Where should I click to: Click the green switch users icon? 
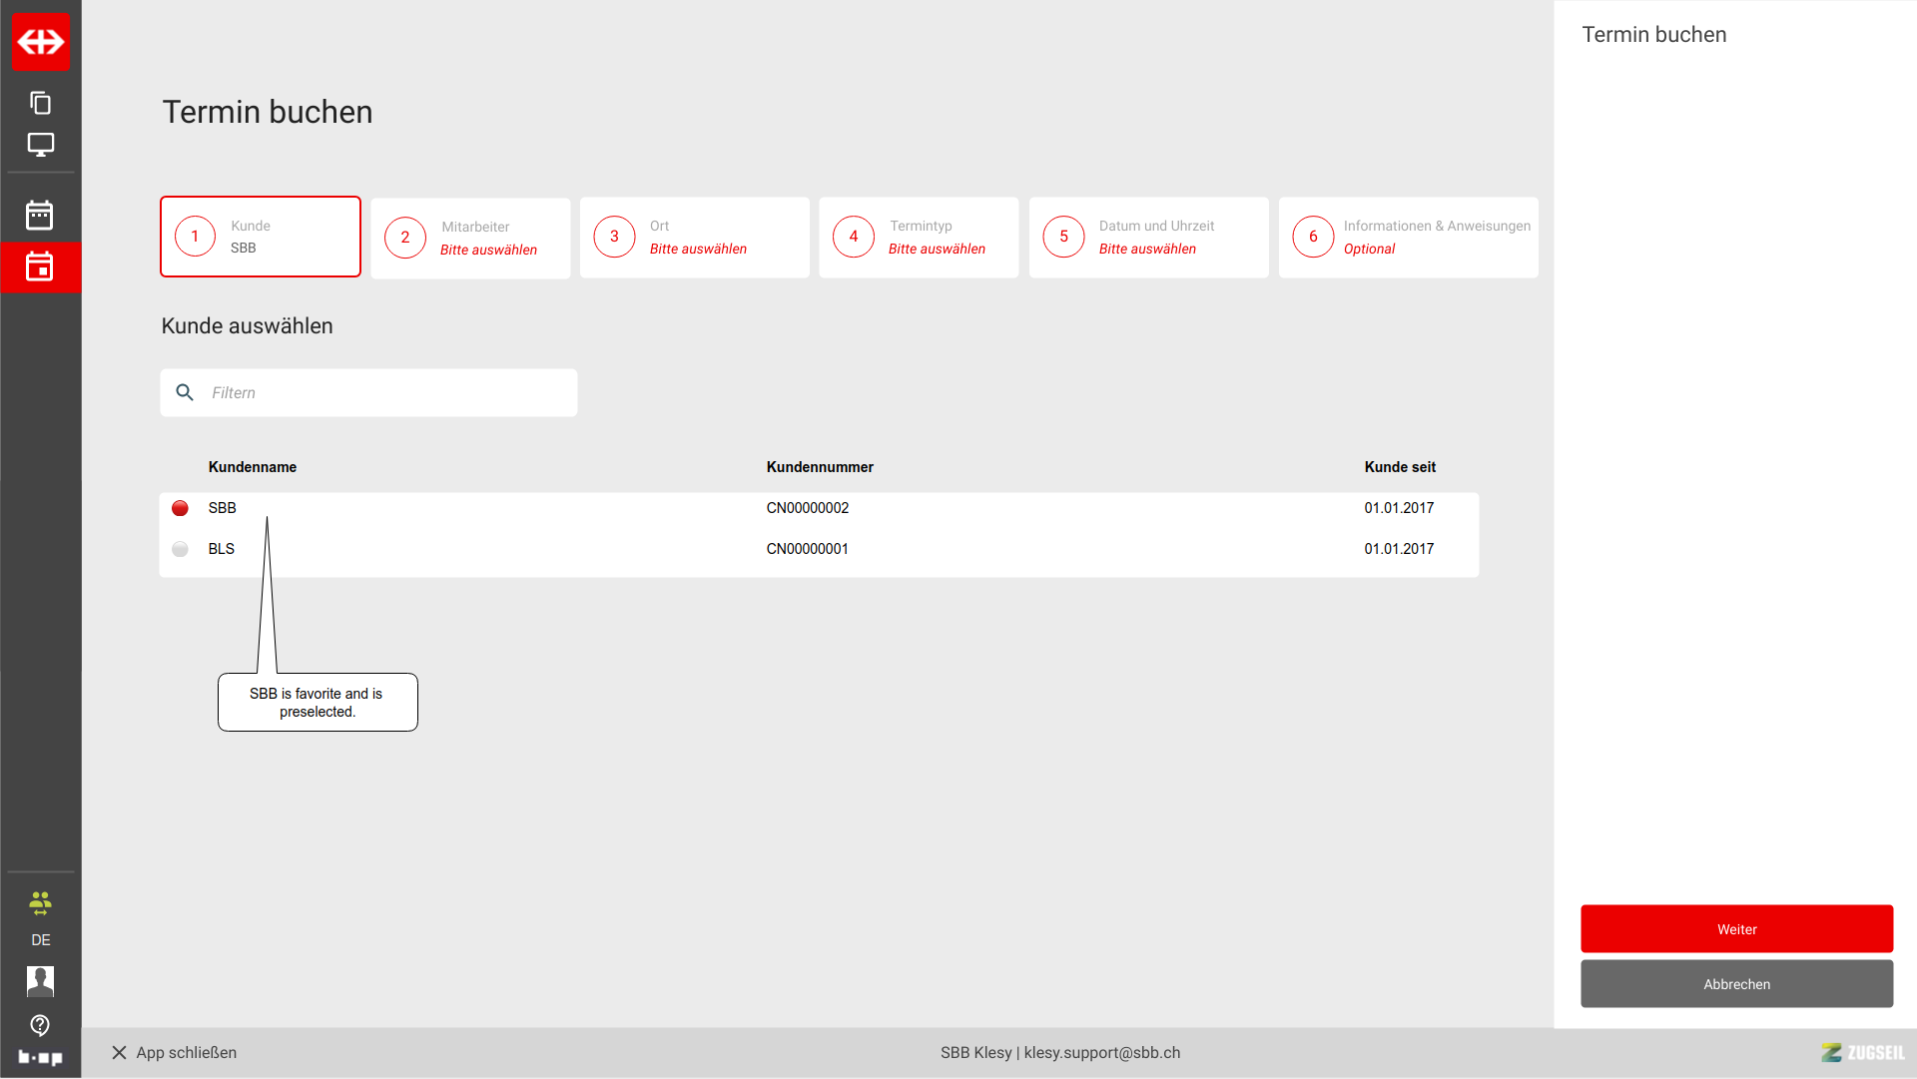point(40,903)
